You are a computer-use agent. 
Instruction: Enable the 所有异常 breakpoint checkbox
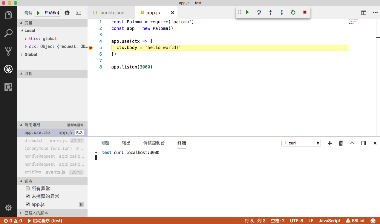[28, 188]
